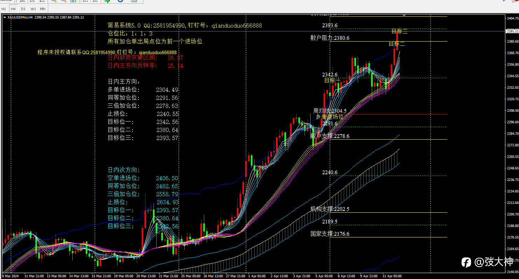Image resolution: width=519 pixels, height=279 pixels.
Task: Click the 程序未授权请联系 notice text
Action: point(107,52)
